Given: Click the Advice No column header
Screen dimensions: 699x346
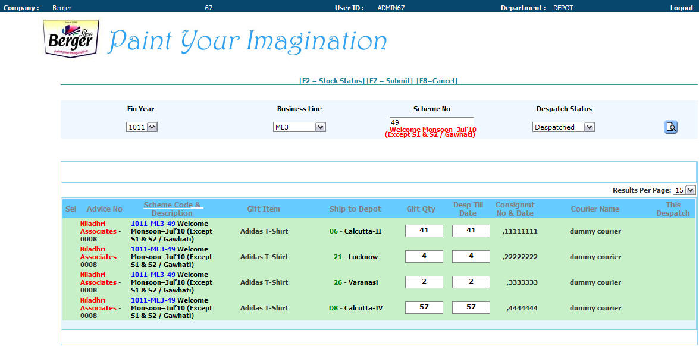Looking at the screenshot, I should pos(104,209).
